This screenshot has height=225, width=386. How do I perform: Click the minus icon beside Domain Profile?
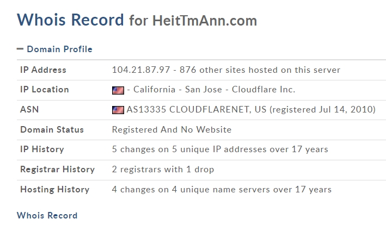(20, 49)
